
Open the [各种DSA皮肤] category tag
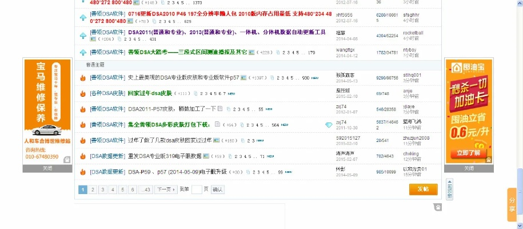click(x=107, y=93)
